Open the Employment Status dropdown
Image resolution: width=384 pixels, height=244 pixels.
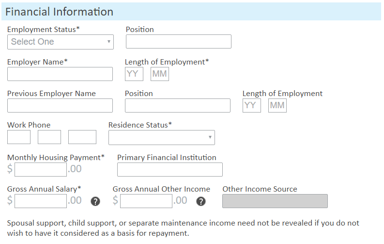[x=61, y=42]
